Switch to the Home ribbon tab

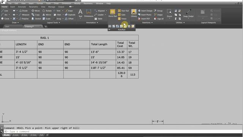[x=4, y=7]
